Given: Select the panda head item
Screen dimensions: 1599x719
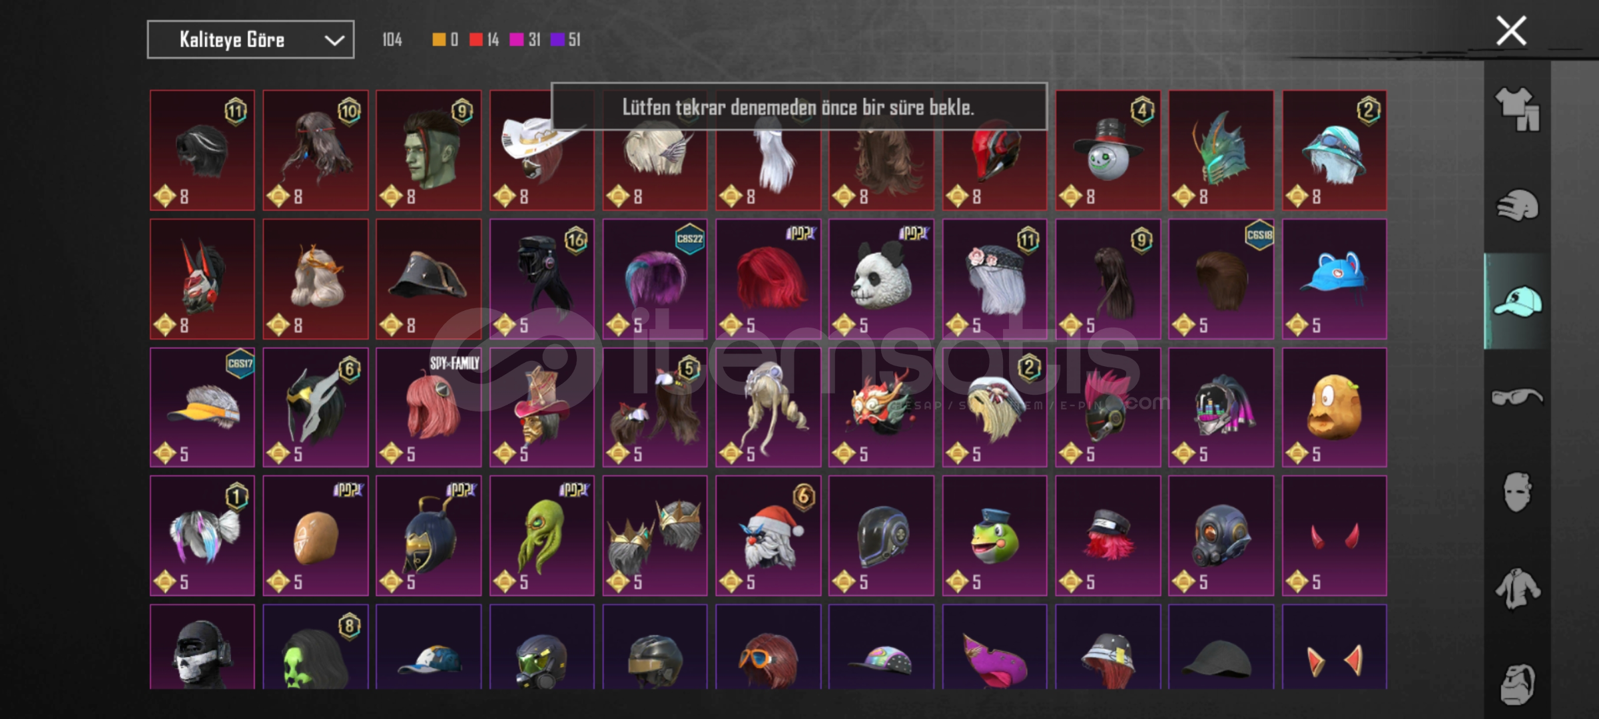Looking at the screenshot, I should [881, 279].
